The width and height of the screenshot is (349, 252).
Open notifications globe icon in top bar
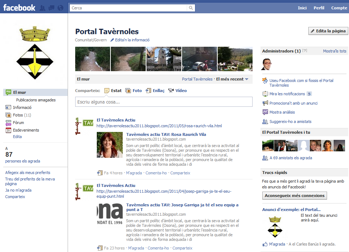pos(60,8)
